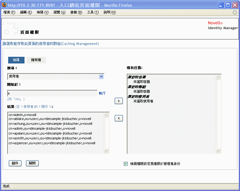Click the Firefox throbber activity icon
240x191 pixels.
tap(235, 12)
